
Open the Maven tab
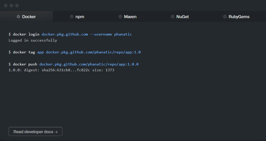[x=128, y=17]
